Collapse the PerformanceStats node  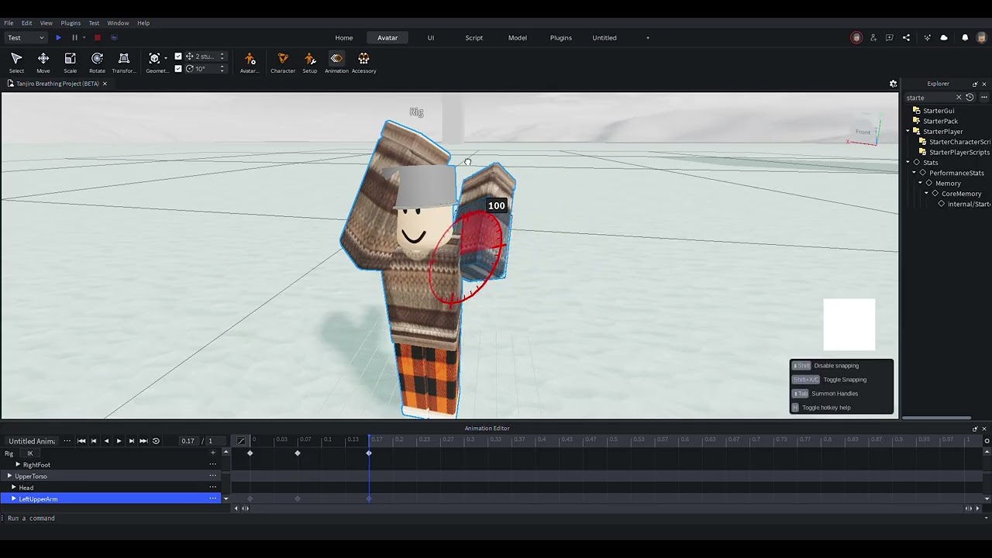pos(914,173)
